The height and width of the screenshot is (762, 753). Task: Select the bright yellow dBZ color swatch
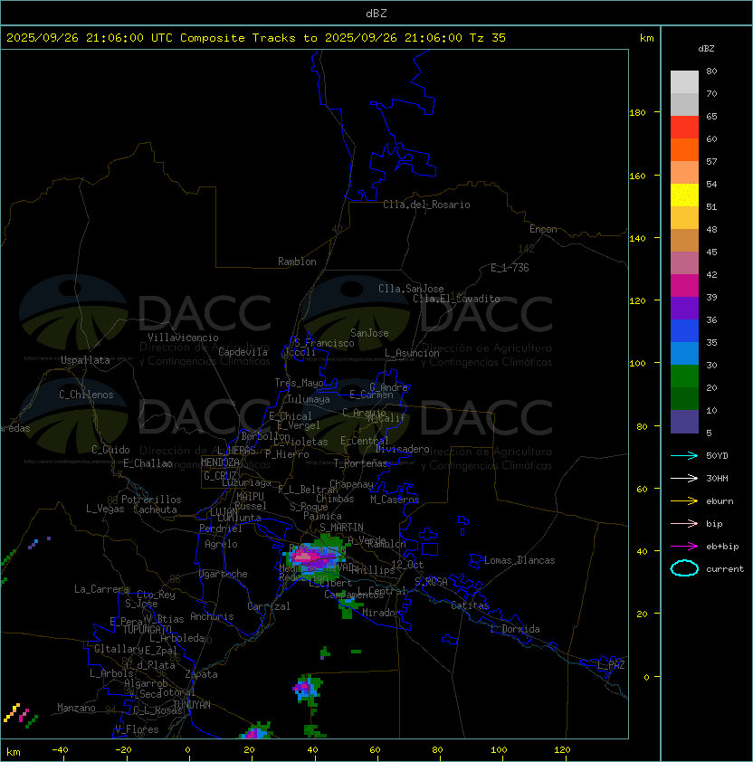tap(684, 195)
